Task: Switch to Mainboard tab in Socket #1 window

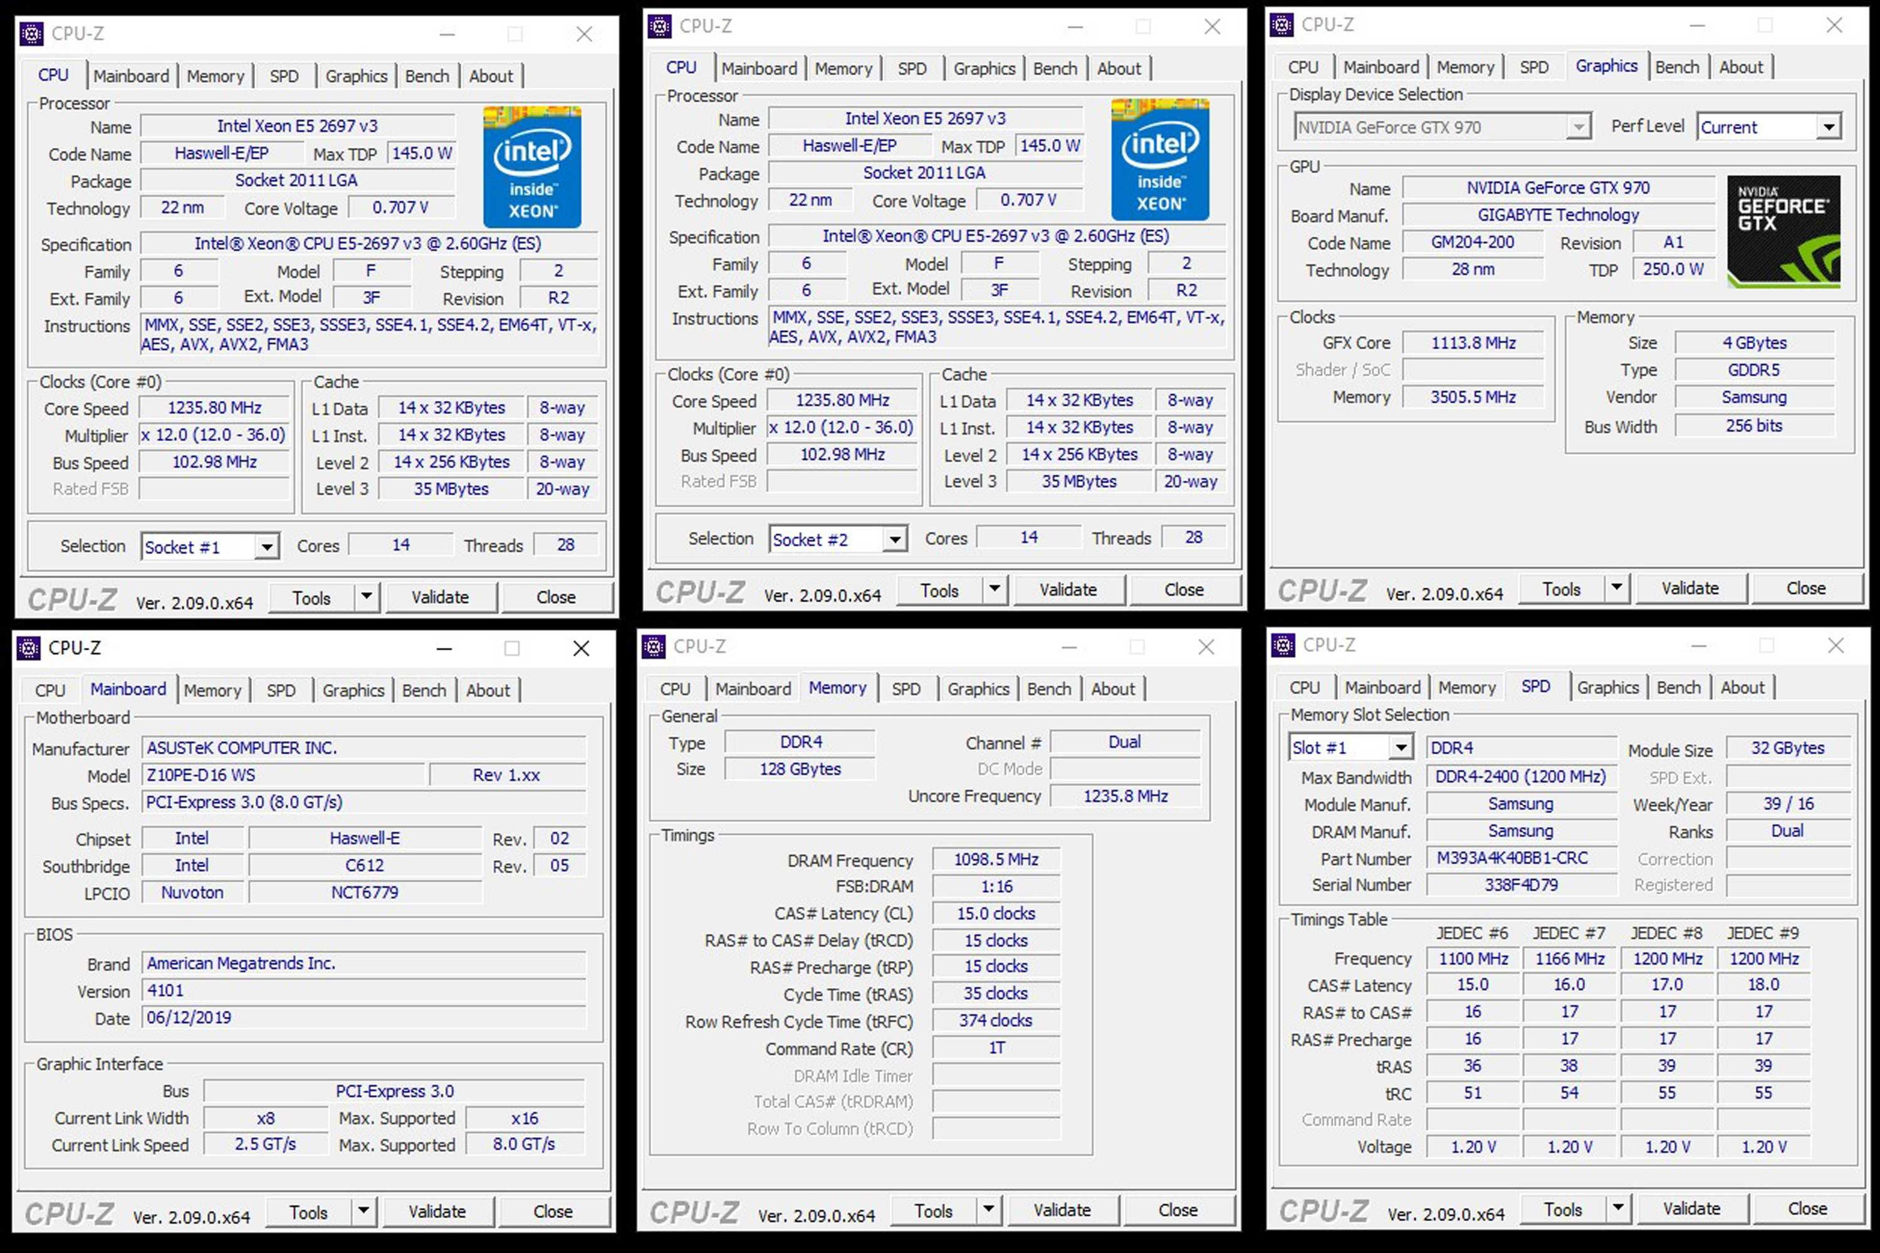Action: pos(131,76)
